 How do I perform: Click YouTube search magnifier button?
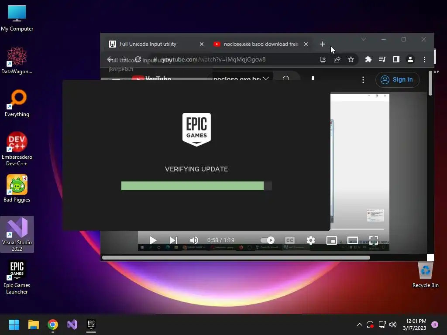click(x=286, y=78)
